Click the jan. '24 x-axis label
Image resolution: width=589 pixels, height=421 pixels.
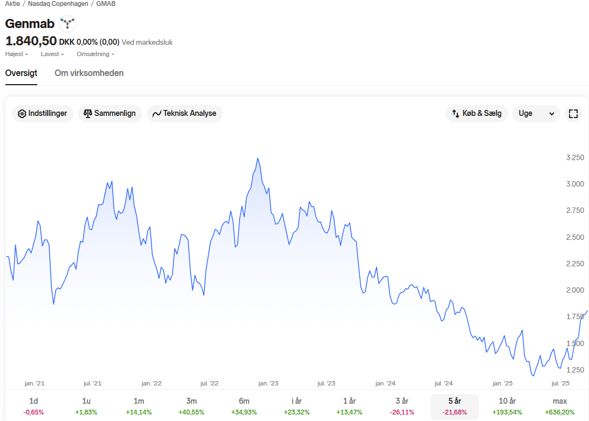pyautogui.click(x=385, y=383)
